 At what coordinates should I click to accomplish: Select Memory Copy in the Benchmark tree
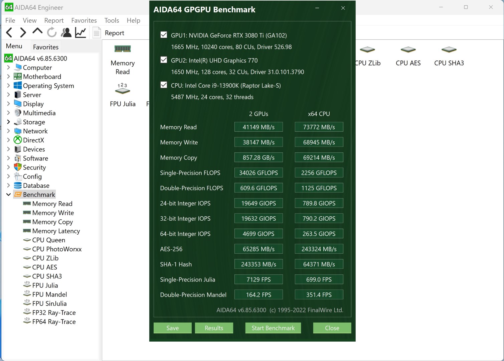(52, 222)
